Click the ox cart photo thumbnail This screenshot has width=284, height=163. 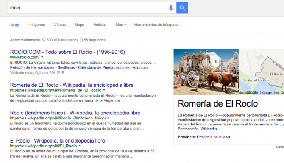206,72
